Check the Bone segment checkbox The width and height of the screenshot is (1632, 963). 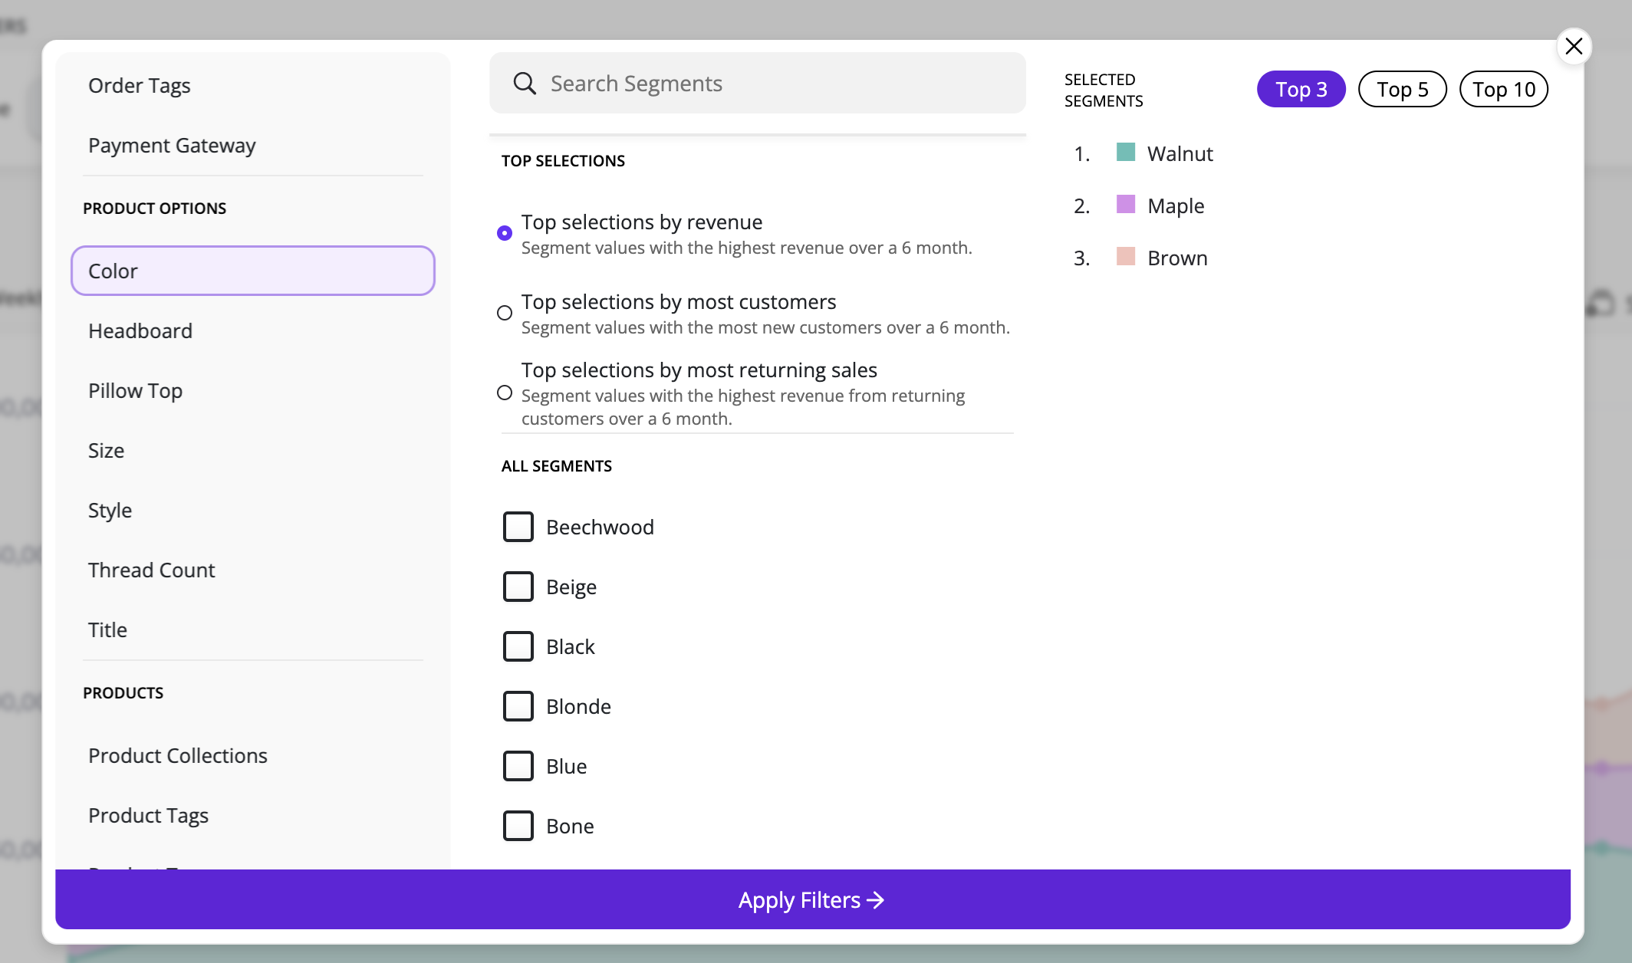(x=518, y=826)
